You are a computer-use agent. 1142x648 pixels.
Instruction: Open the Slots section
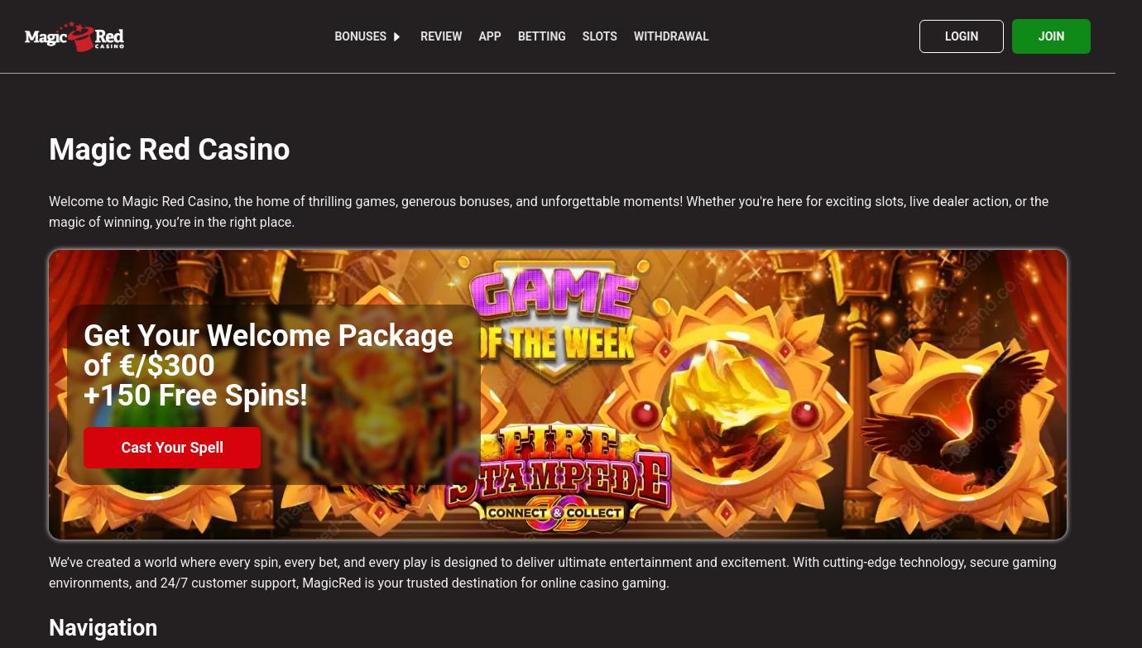pyautogui.click(x=600, y=36)
